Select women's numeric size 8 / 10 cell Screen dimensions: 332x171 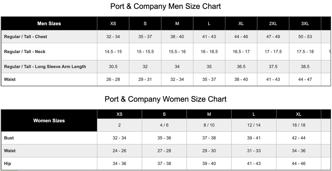[209, 125]
